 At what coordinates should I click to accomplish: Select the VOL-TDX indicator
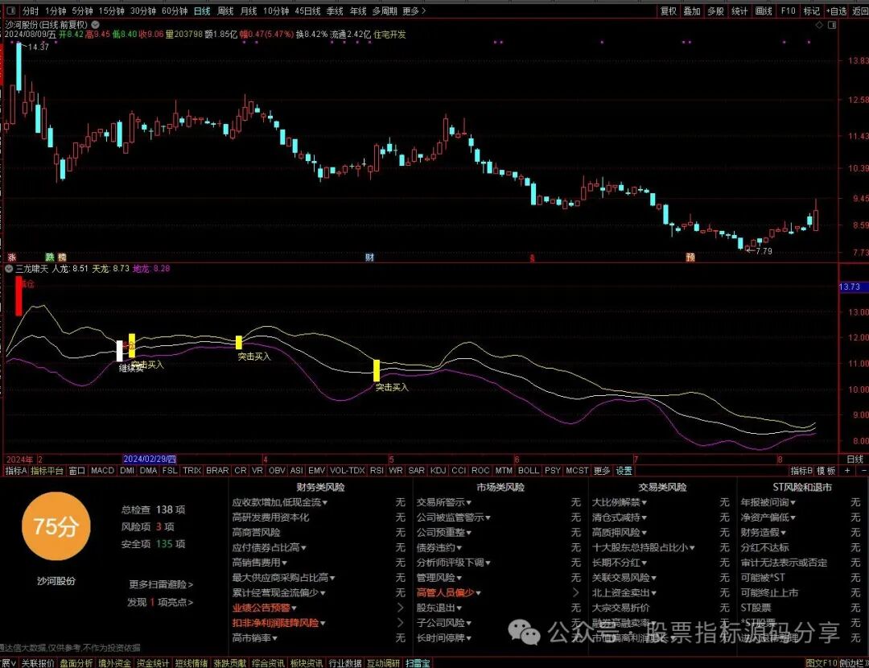348,470
